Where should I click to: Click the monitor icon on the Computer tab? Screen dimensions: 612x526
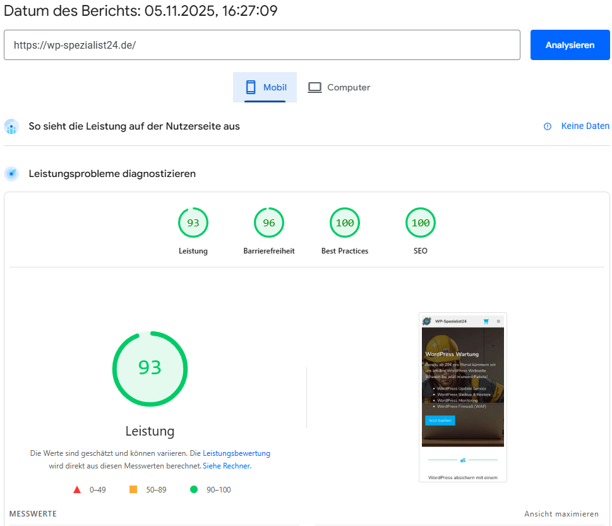[315, 87]
